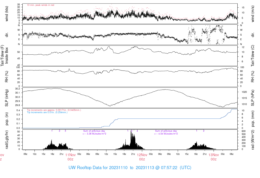Image resolution: width=260 pixels, height=178 pixels.
Task: Select the 'rad (W/m^2)' axis label
Action: pyautogui.click(x=253, y=140)
